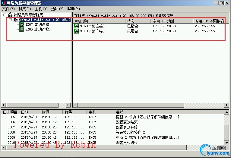231x158 pixels.
Task: Click log pane vertical scrollbar thumb
Action: pyautogui.click(x=227, y=132)
